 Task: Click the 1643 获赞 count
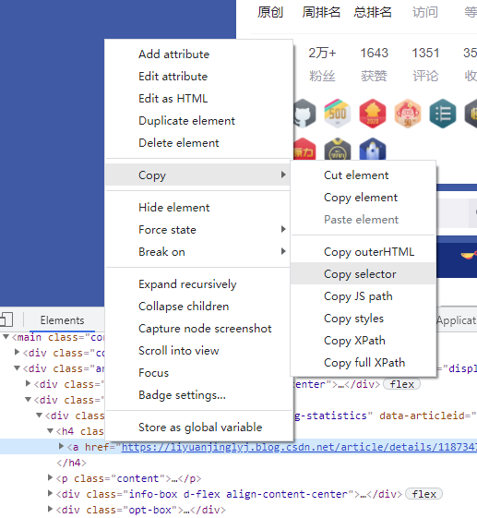pyautogui.click(x=374, y=53)
